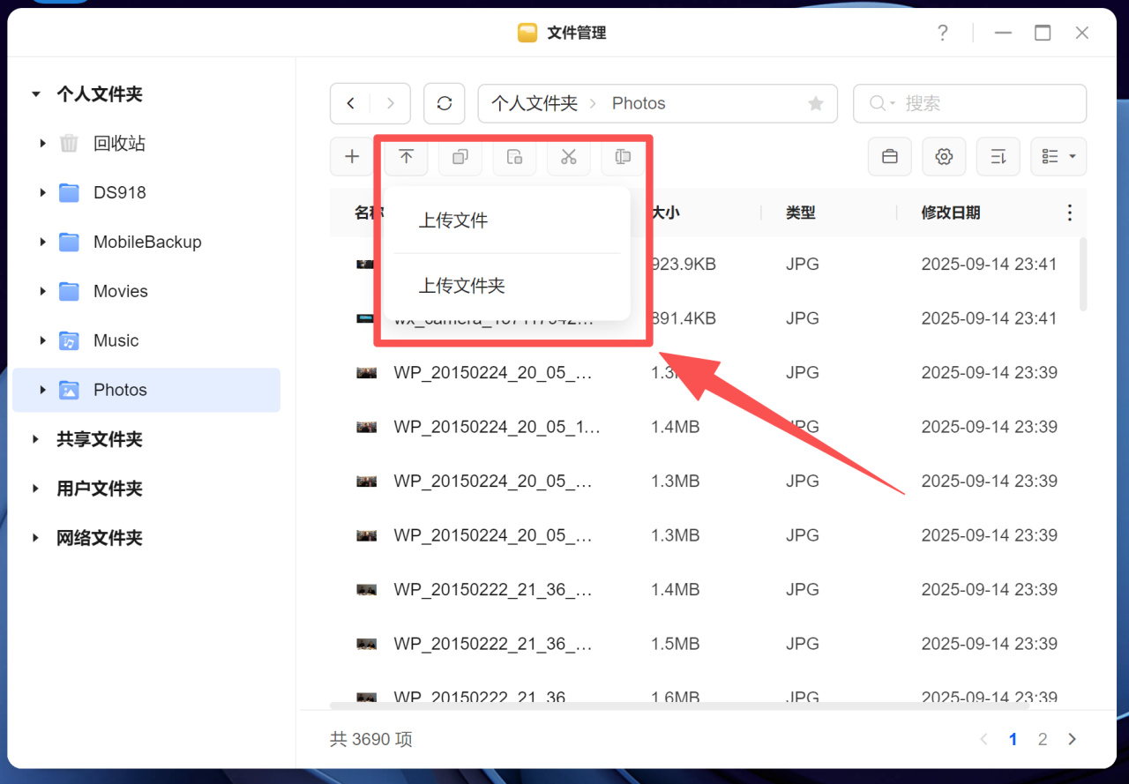Click the Music folder icon

(x=69, y=340)
